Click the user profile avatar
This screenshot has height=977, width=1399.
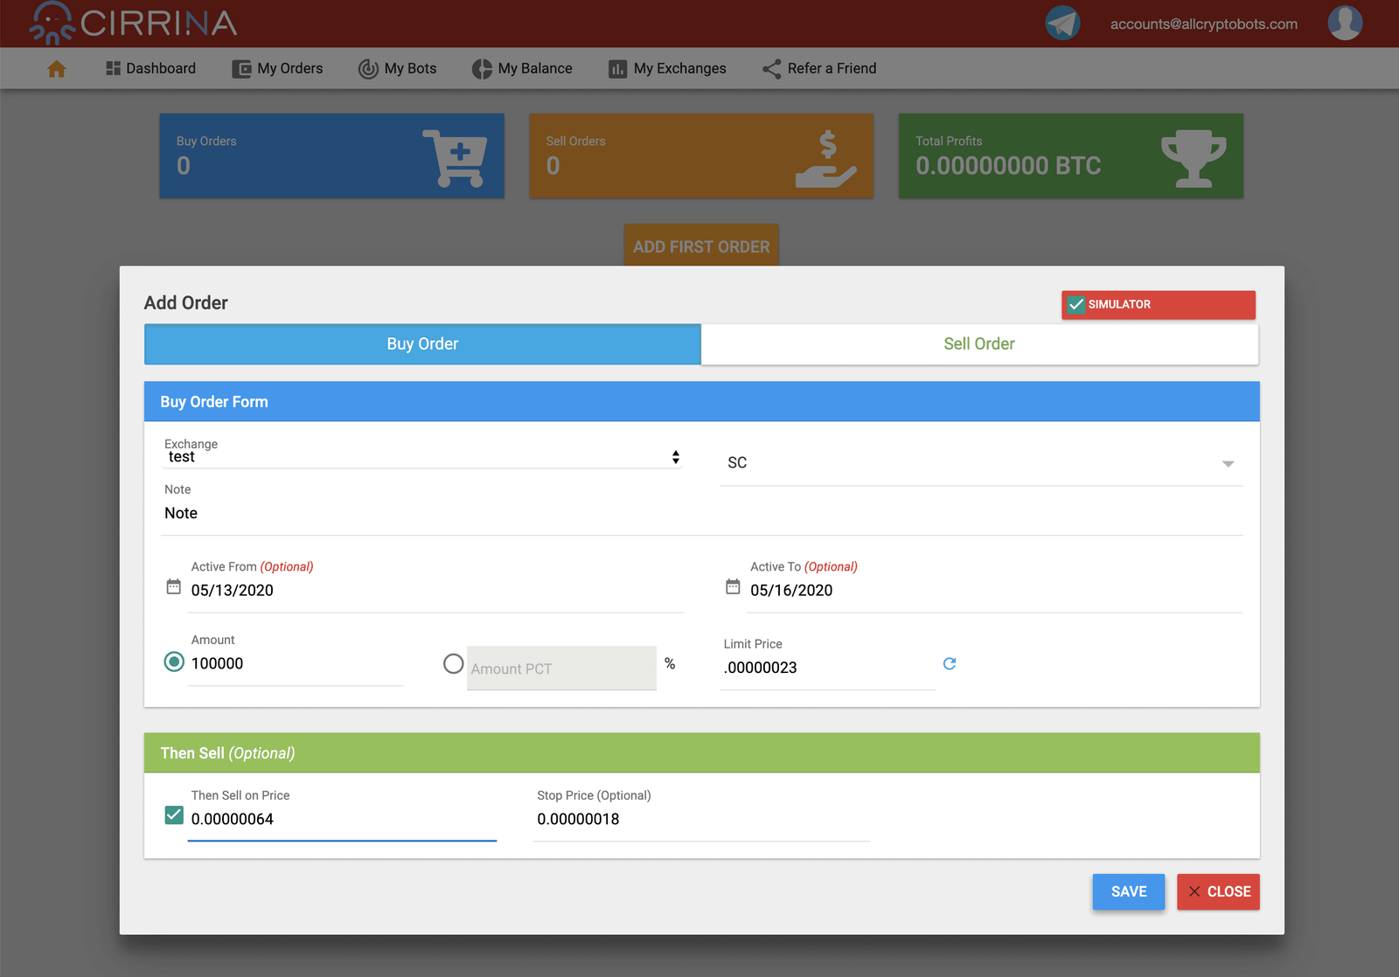click(1344, 24)
